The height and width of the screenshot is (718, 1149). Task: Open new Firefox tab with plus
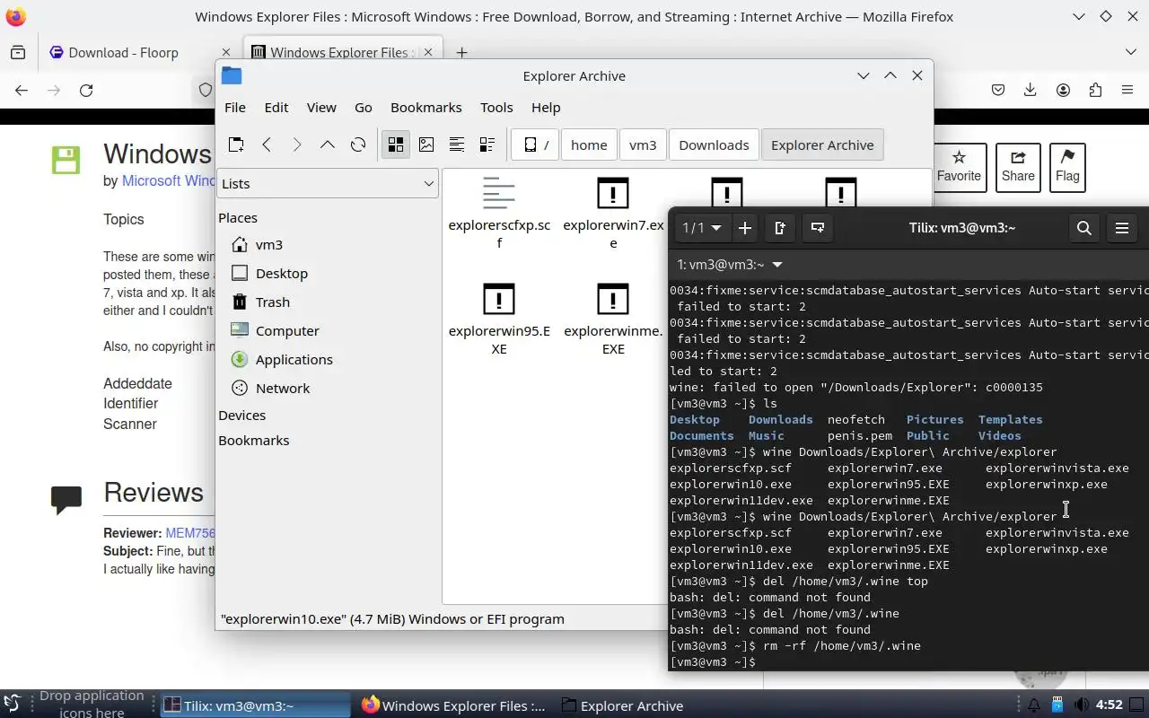pyautogui.click(x=461, y=52)
